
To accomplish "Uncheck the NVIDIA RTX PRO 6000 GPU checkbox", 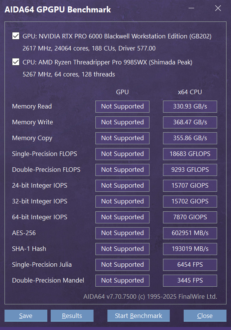I will pyautogui.click(x=16, y=36).
